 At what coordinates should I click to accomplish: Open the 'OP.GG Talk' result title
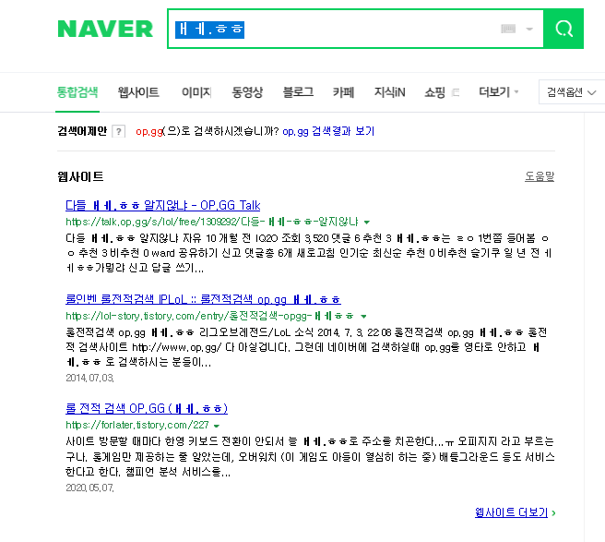point(163,205)
